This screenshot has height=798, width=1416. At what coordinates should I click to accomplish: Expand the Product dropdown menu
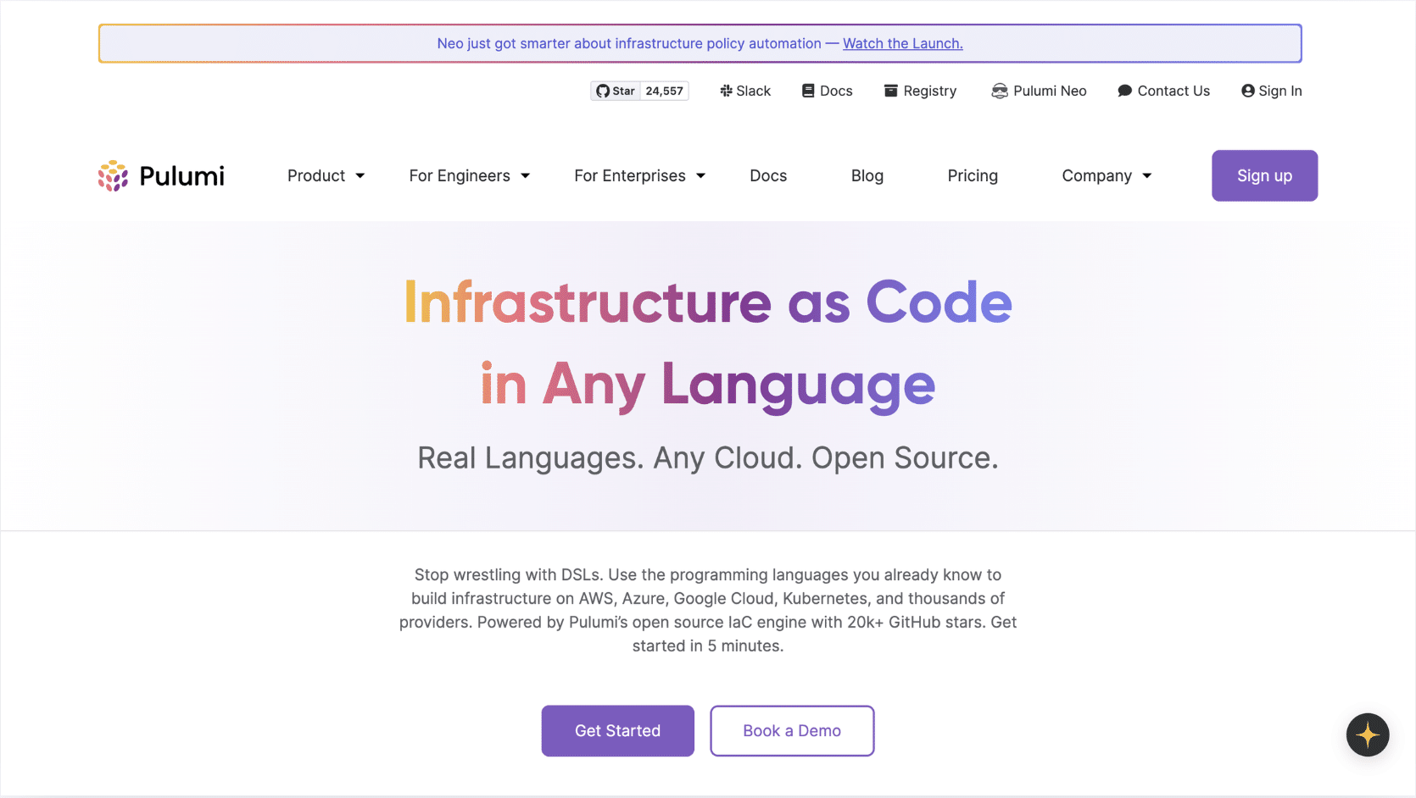pyautogui.click(x=326, y=176)
